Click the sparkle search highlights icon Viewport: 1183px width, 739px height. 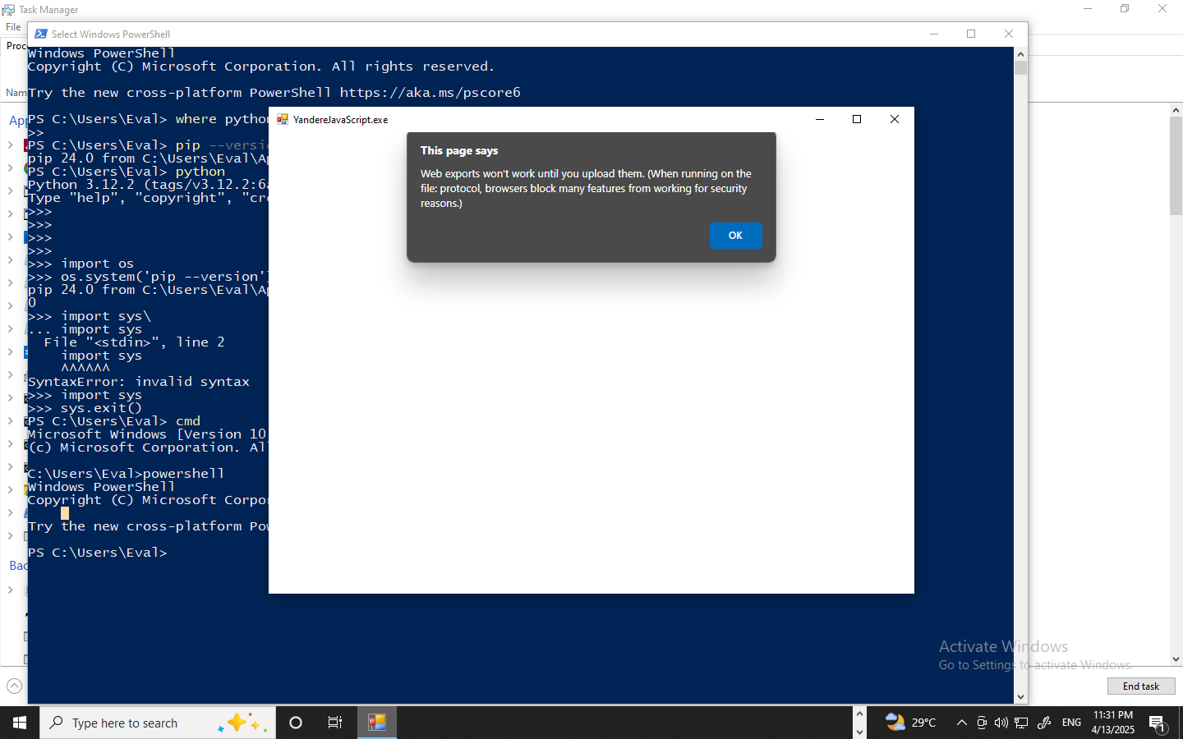243,723
